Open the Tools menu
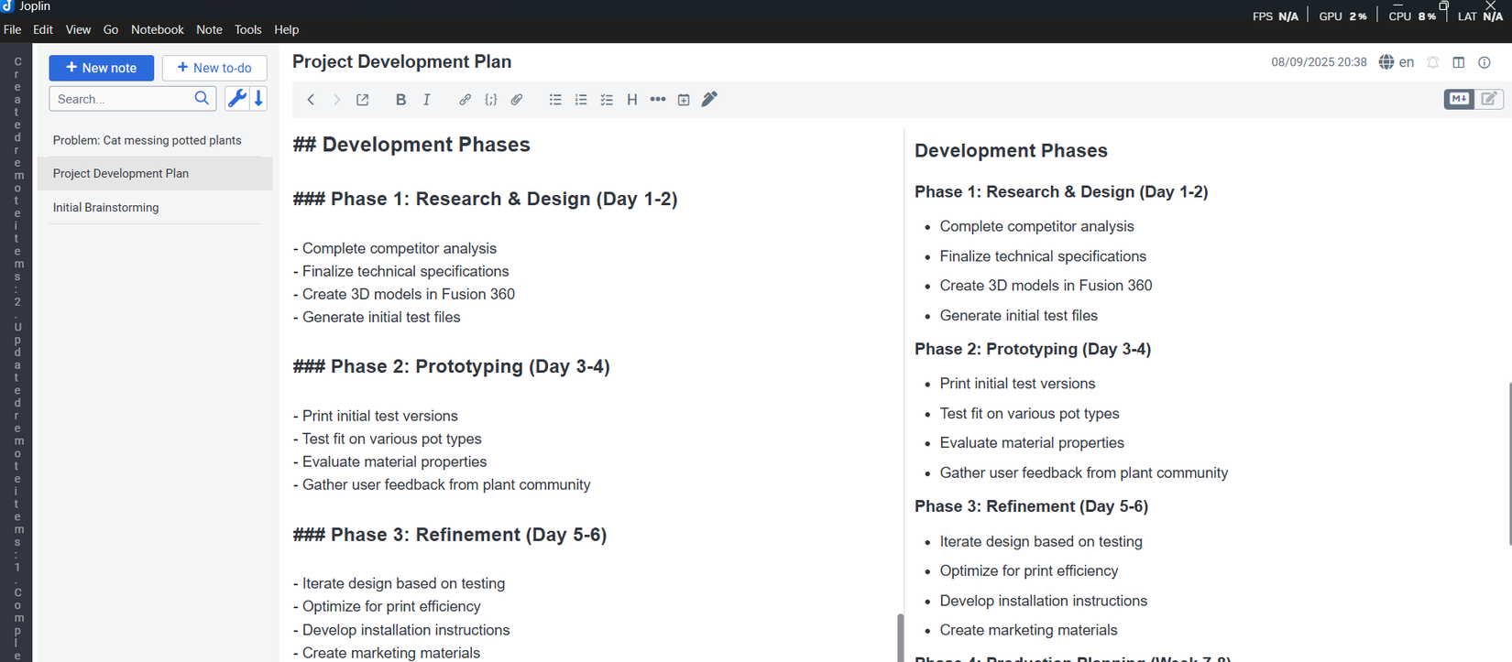Viewport: 1512px width, 662px height. pos(247,29)
